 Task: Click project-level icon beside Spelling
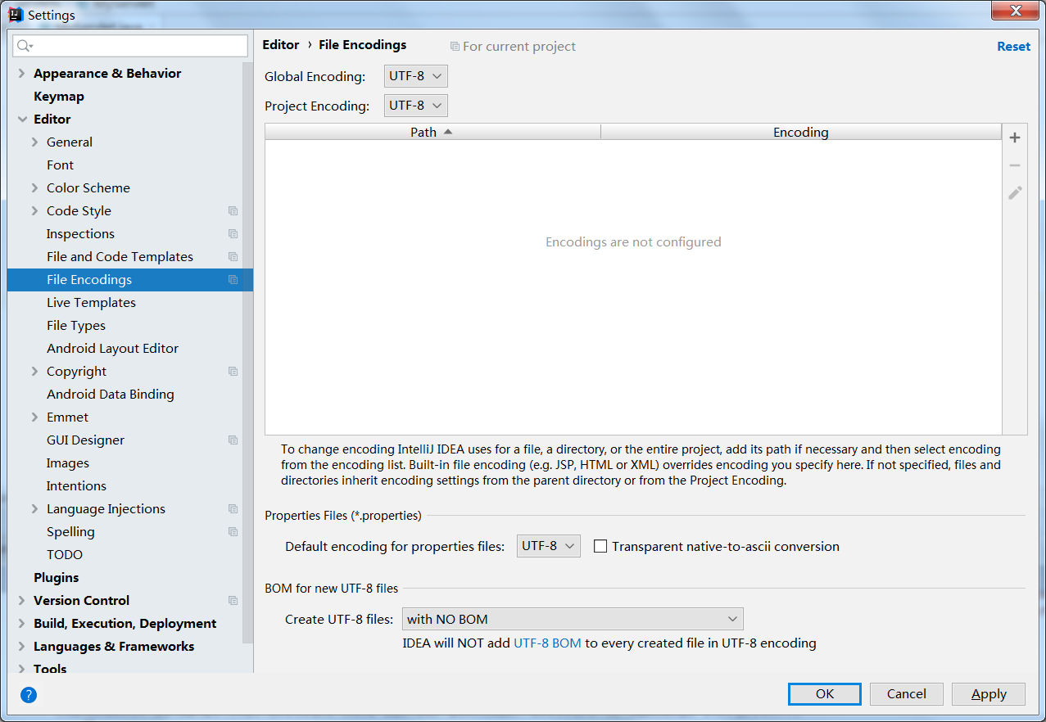pyautogui.click(x=233, y=532)
